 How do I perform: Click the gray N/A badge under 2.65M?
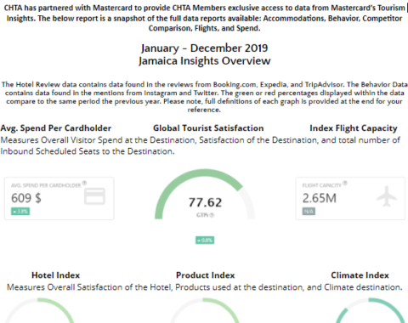point(309,212)
